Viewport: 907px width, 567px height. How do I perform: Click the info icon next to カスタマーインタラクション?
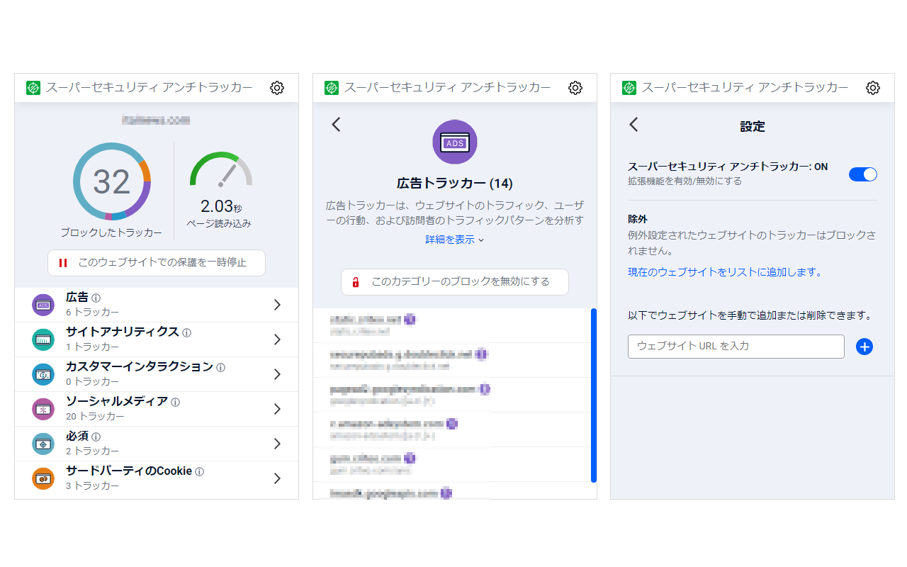tap(220, 367)
